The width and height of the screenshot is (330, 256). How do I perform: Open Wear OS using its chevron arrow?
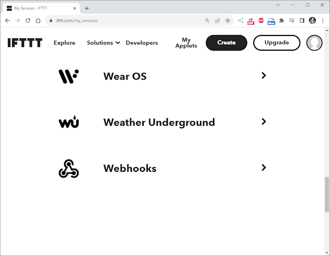coord(263,76)
